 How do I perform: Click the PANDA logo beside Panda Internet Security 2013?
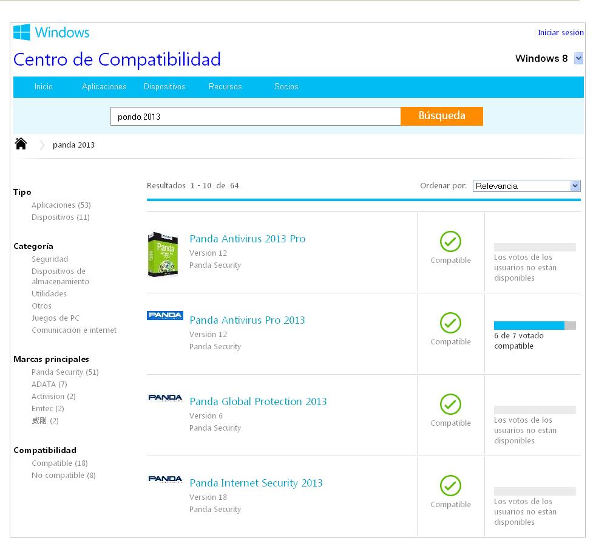tap(165, 479)
